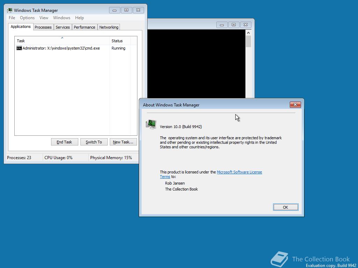Switch to the Applications tab
This screenshot has height=268, width=358.
click(x=21, y=27)
